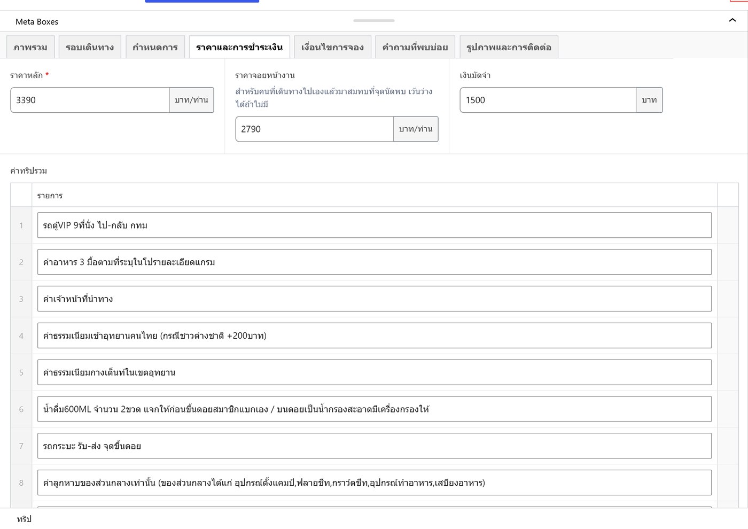Click the ราคาจอยหน้างาน field showing 2790

pos(315,129)
